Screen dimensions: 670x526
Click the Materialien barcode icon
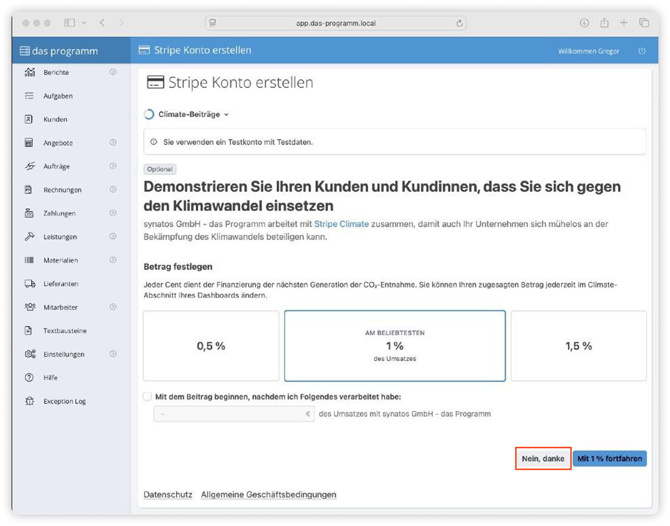[x=29, y=260]
